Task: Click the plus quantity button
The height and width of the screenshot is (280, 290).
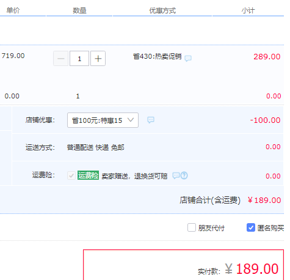Action: [98, 59]
